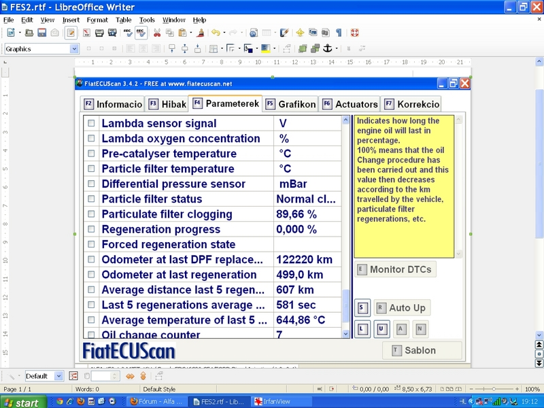The image size is (544, 408).
Task: Click the Monitor DTCs button
Action: [395, 269]
